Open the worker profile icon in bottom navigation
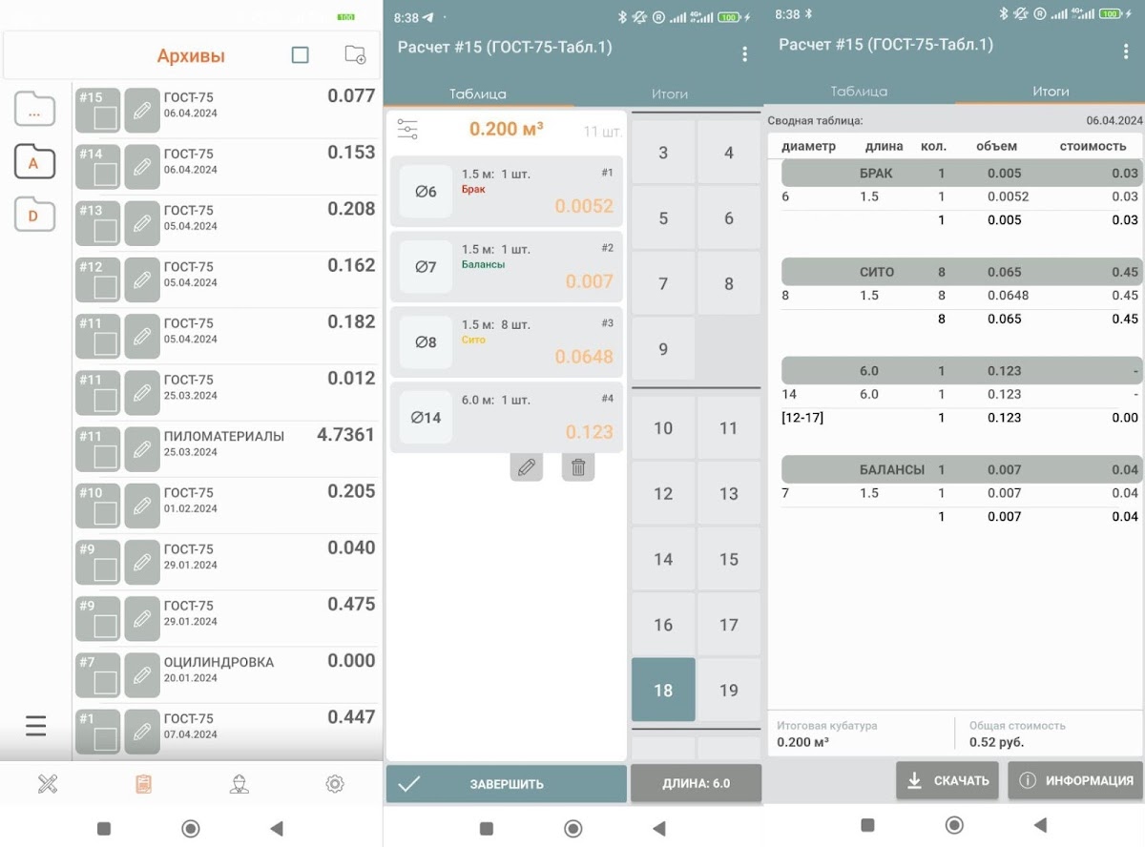Viewport: 1145px width, 847px height. (x=239, y=784)
